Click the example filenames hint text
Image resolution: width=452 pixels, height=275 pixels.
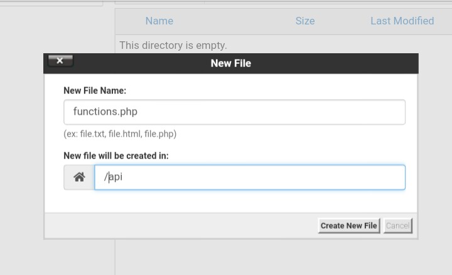[120, 134]
